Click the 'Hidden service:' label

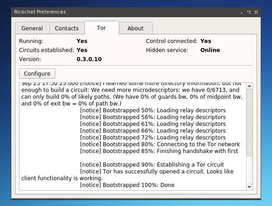click(x=167, y=50)
